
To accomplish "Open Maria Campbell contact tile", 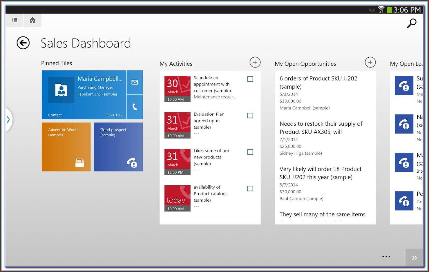I will click(84, 95).
